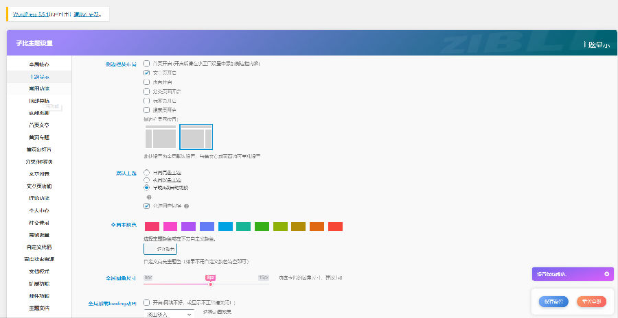Click the WordPress 5.5.1 update link

coord(34,14)
